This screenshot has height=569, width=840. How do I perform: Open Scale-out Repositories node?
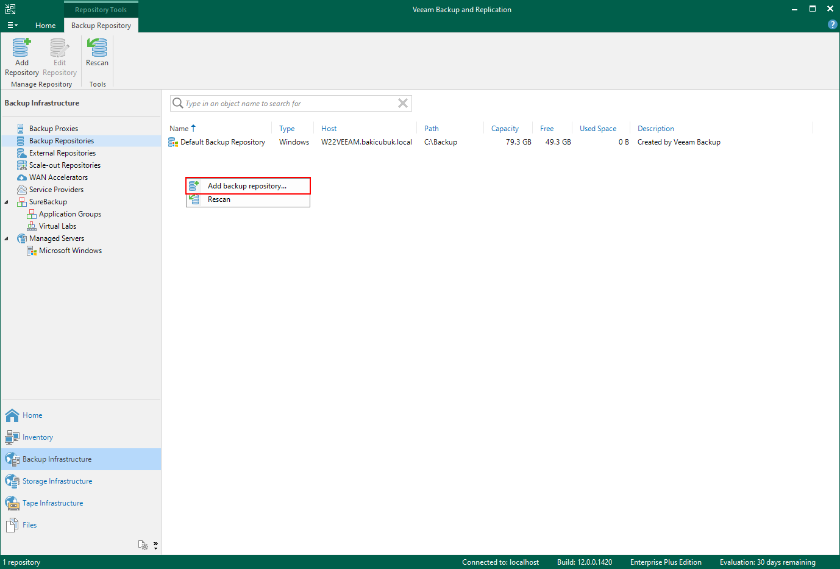point(65,165)
